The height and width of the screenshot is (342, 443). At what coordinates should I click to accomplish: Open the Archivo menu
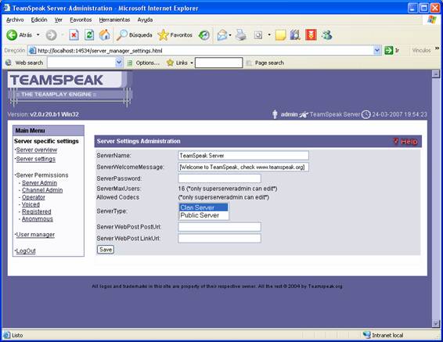[x=15, y=20]
